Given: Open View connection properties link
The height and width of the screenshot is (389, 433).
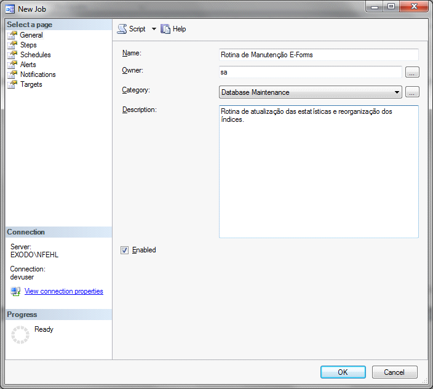Looking at the screenshot, I should 64,291.
